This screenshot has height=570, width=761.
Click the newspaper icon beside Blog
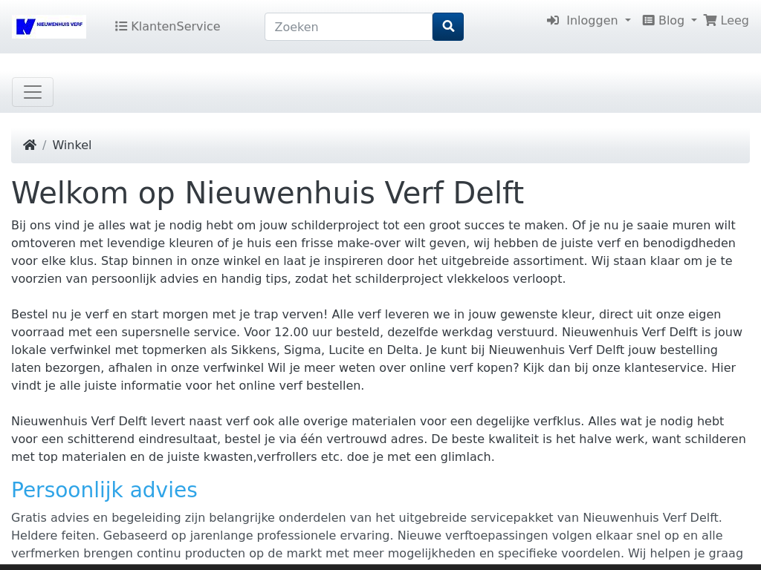click(x=649, y=21)
